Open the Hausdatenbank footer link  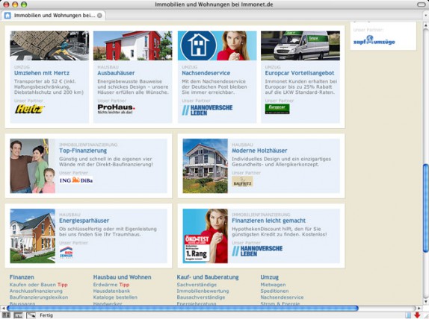(111, 291)
